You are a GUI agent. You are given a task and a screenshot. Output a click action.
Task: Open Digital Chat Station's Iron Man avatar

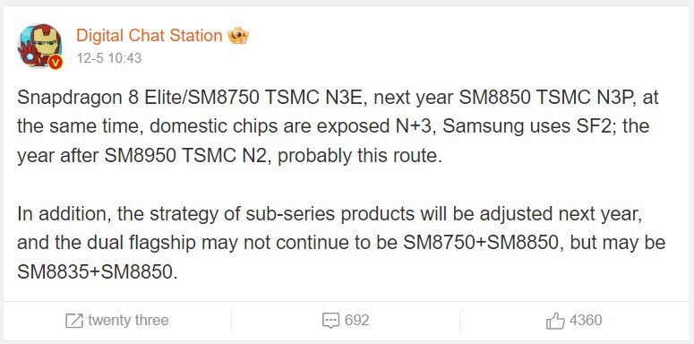coord(39,46)
